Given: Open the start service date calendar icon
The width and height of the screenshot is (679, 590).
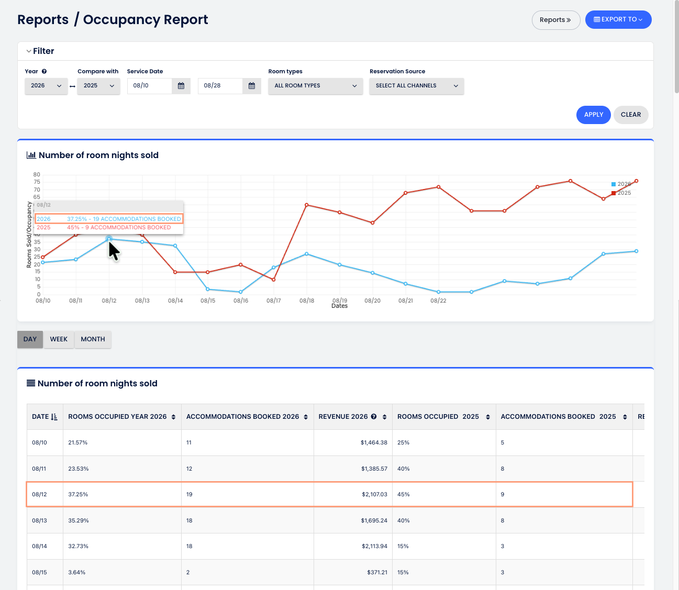Looking at the screenshot, I should 181,86.
